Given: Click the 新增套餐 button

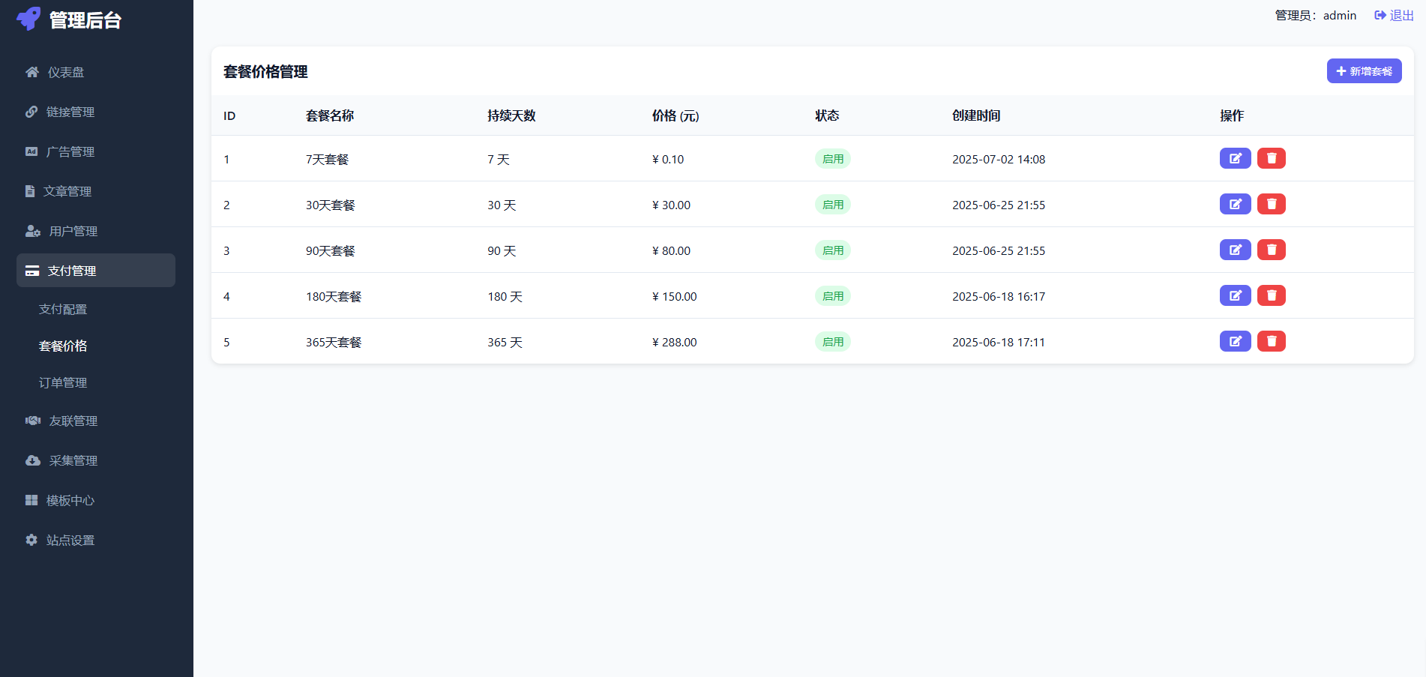Looking at the screenshot, I should click(x=1364, y=71).
